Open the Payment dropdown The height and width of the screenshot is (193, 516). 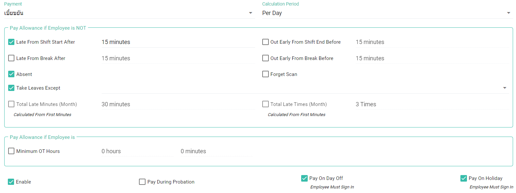[x=129, y=13]
